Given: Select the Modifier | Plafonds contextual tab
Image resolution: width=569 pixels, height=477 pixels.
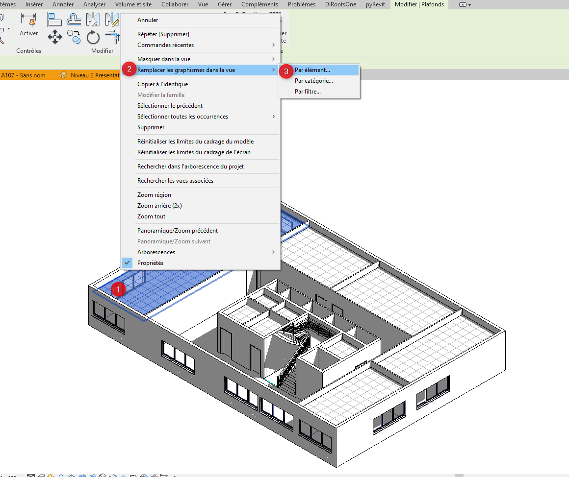Looking at the screenshot, I should click(x=419, y=4).
